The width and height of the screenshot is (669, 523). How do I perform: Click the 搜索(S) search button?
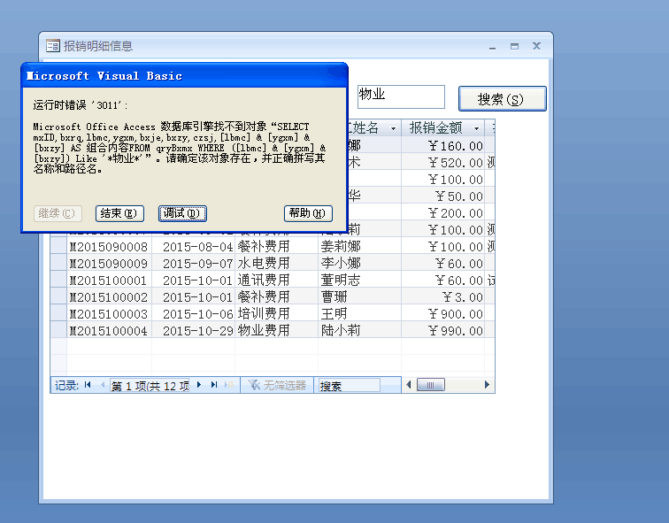point(502,99)
